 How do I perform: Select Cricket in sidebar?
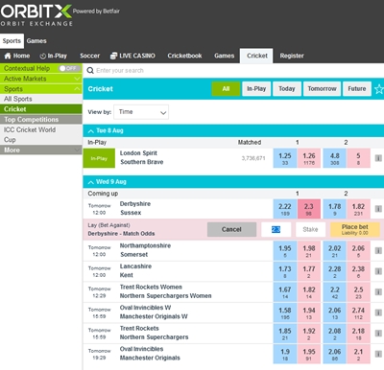click(41, 109)
